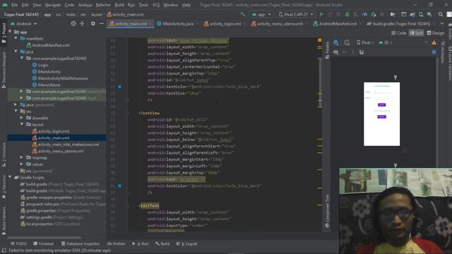This screenshot has height=254, width=452.
Task: Open the API 30 version dropdown in preview
Action: pyautogui.click(x=386, y=42)
